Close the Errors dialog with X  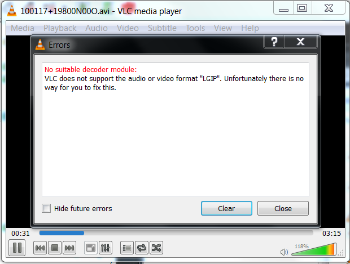coord(300,42)
